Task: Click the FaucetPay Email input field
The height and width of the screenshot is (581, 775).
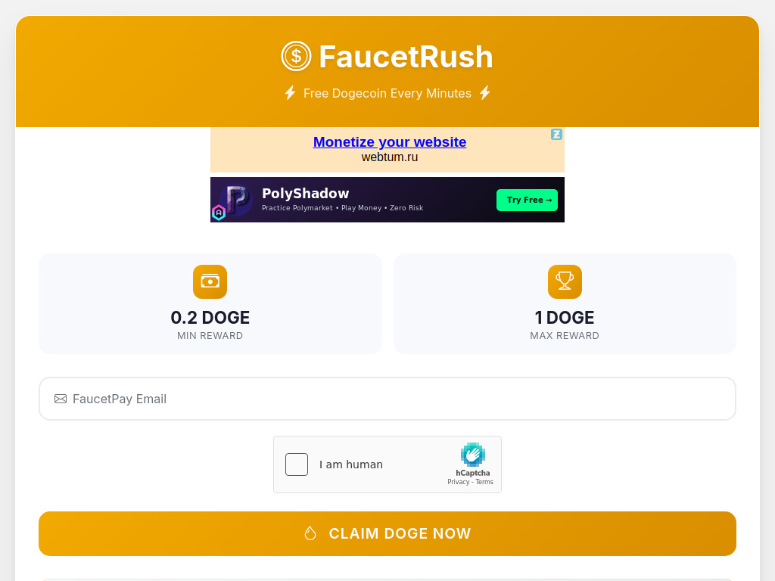Action: (303, 398)
